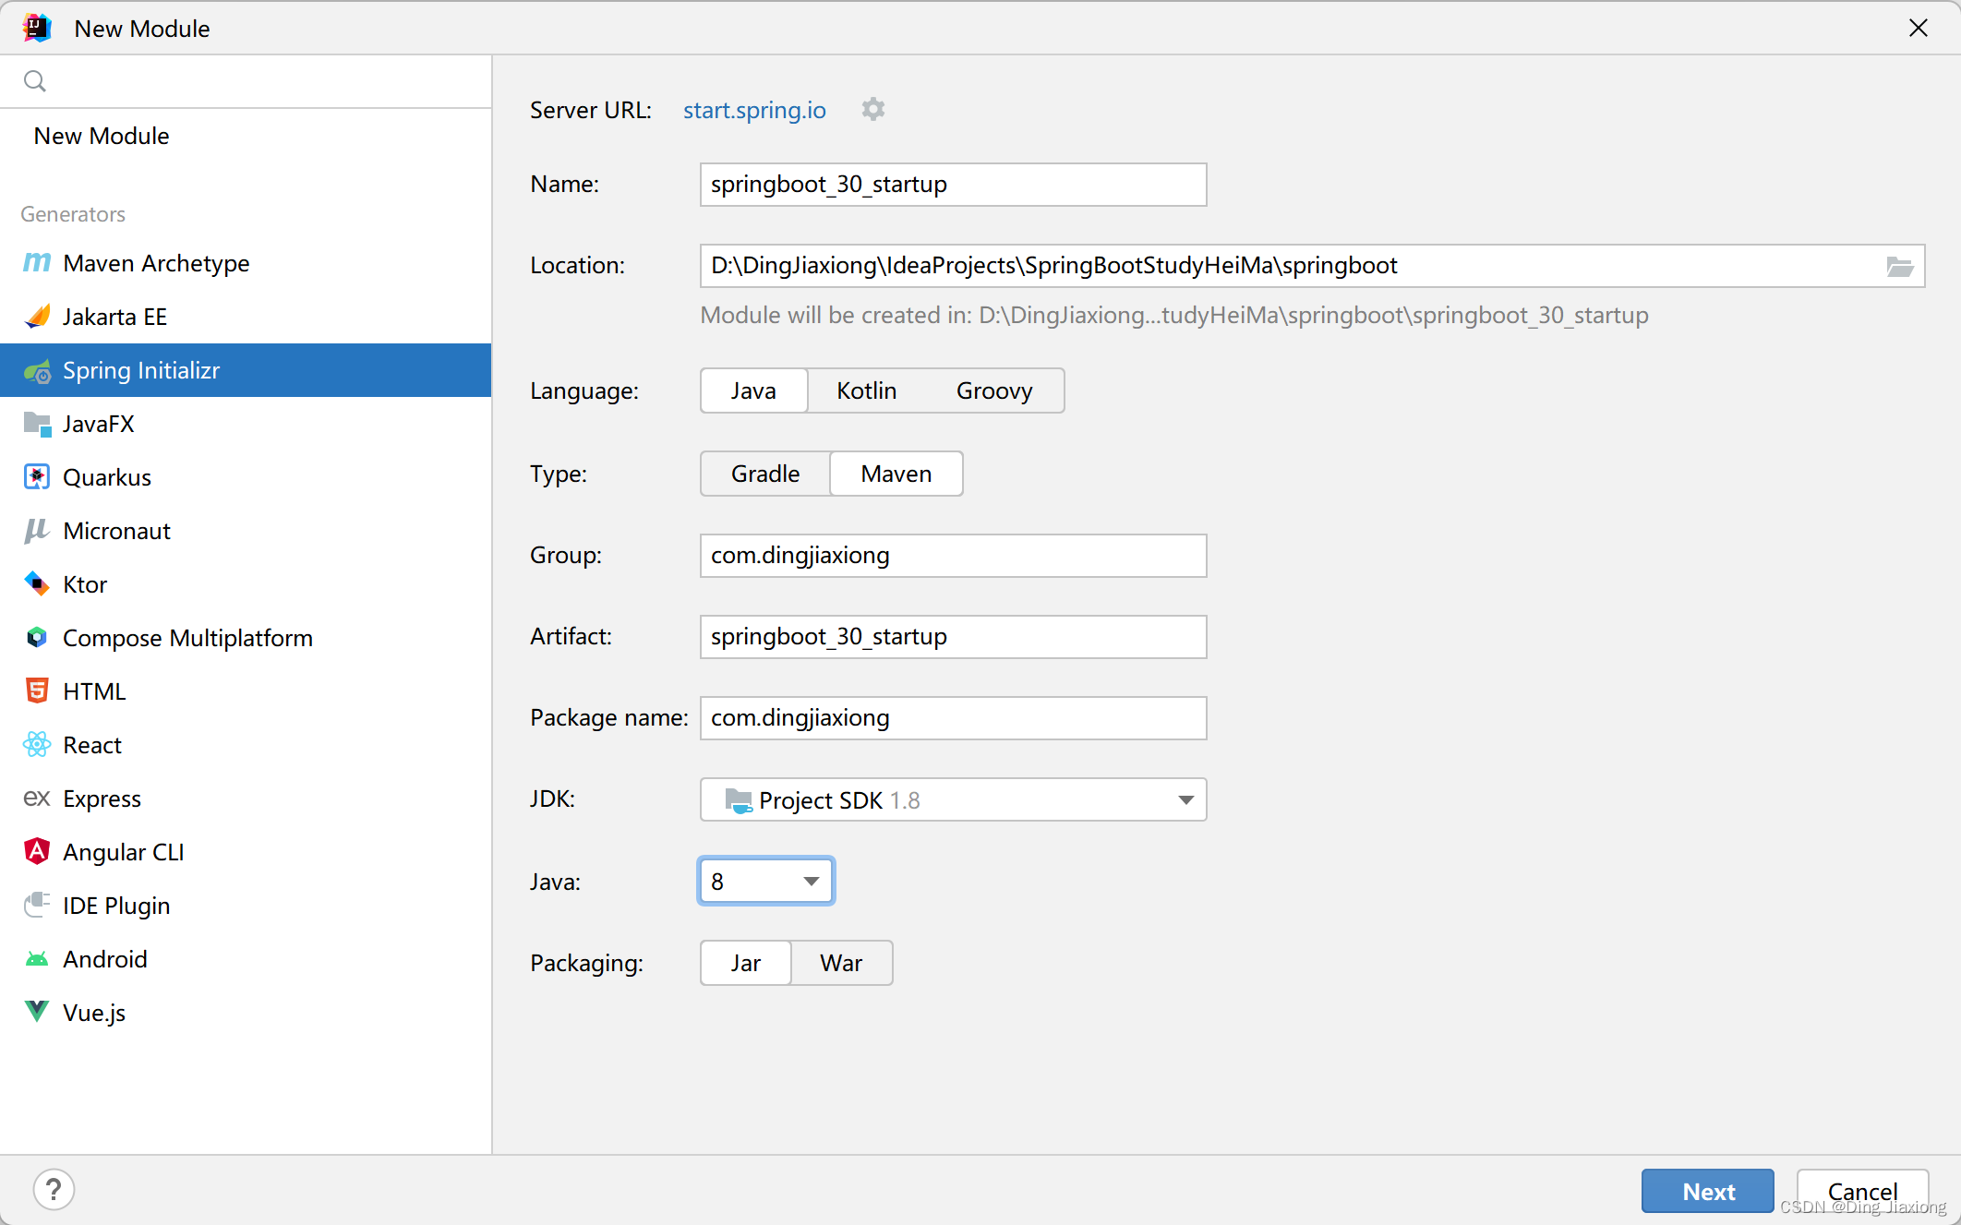
Task: Click the Quarkus icon in sidebar
Action: pos(37,477)
